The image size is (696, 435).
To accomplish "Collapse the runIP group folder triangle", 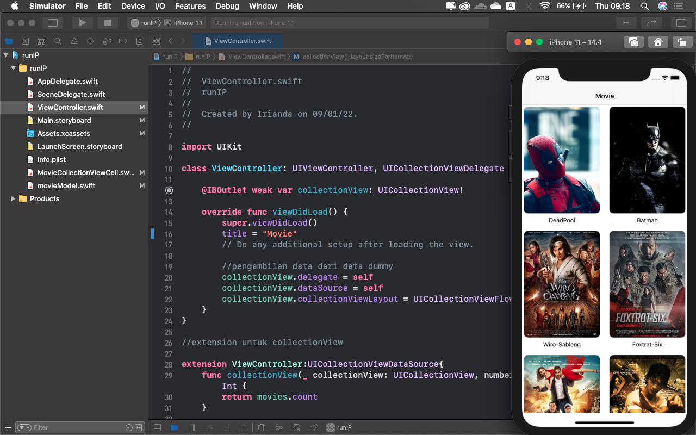I will [x=14, y=68].
